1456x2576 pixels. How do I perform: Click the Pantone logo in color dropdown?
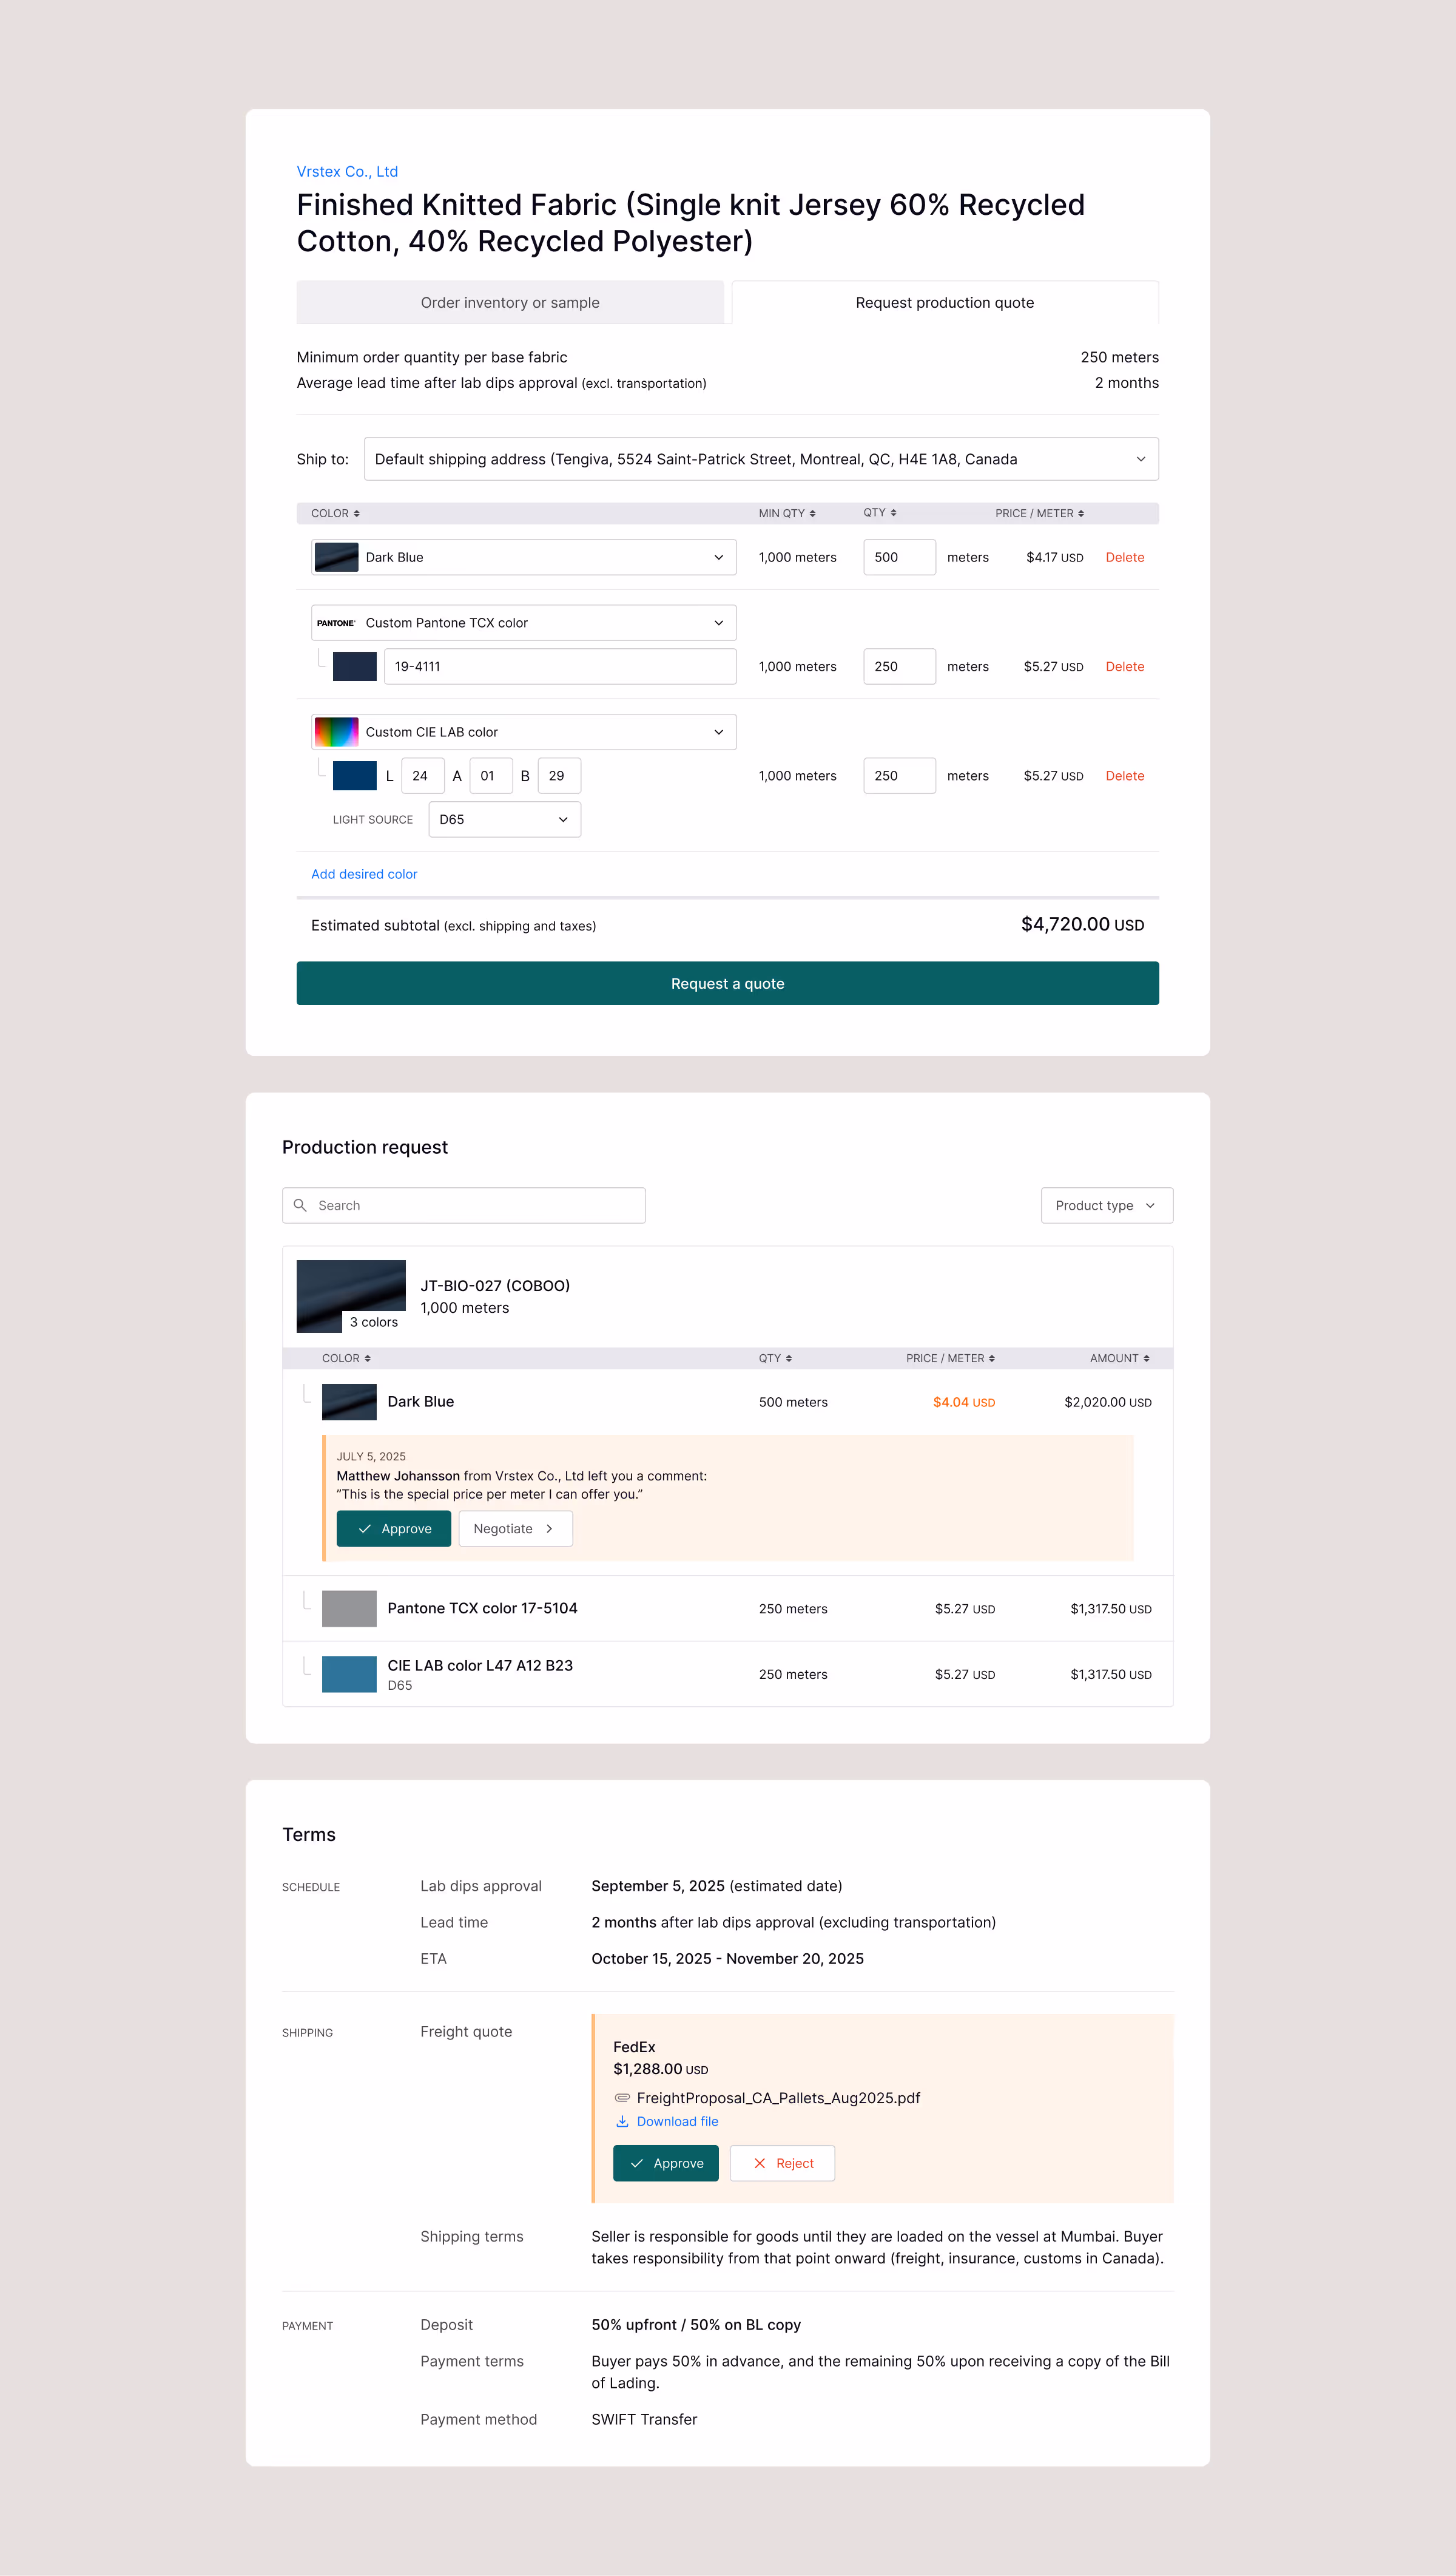336,623
